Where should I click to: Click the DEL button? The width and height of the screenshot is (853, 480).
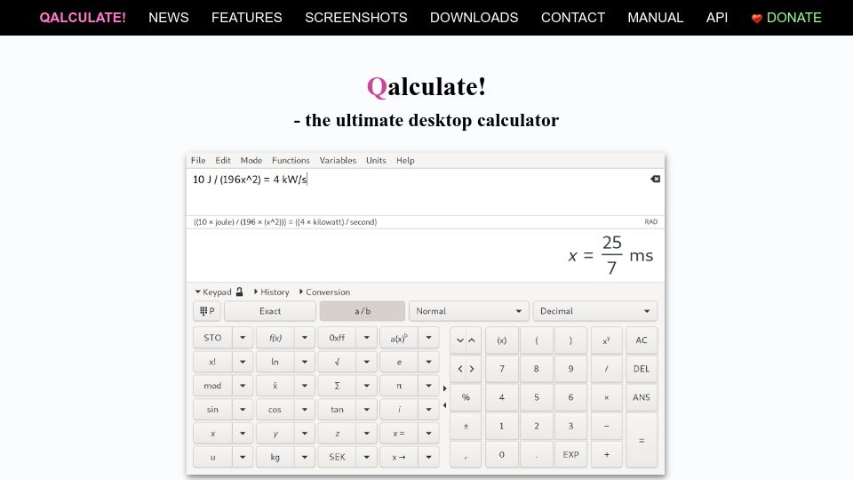click(x=642, y=369)
